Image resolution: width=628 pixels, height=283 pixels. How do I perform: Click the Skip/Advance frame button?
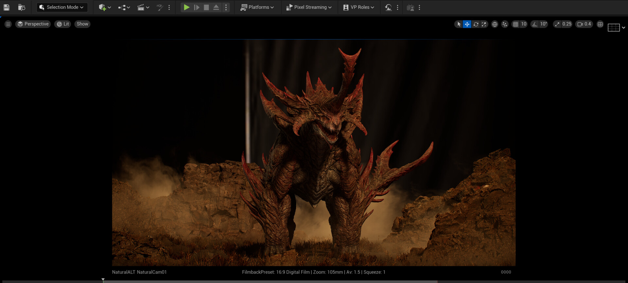click(197, 7)
